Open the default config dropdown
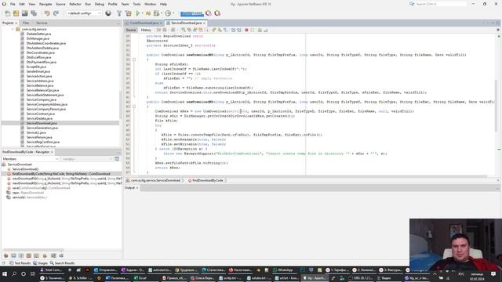Screen dimensions: 502x282 tap(84, 13)
